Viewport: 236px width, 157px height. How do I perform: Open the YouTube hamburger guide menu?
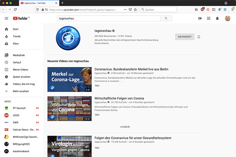click(6, 19)
